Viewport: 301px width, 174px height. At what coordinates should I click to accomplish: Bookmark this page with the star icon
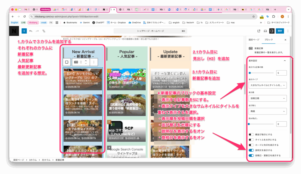pyautogui.click(x=253, y=17)
